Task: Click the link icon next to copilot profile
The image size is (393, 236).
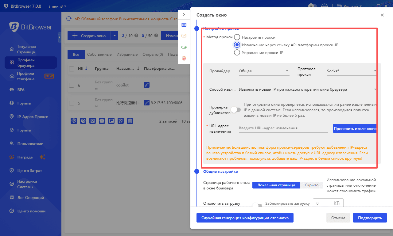Action: 146,85
